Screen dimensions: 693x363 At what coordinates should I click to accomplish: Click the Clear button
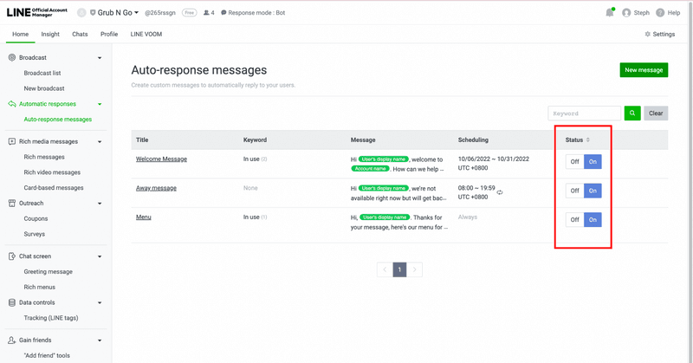pyautogui.click(x=656, y=113)
